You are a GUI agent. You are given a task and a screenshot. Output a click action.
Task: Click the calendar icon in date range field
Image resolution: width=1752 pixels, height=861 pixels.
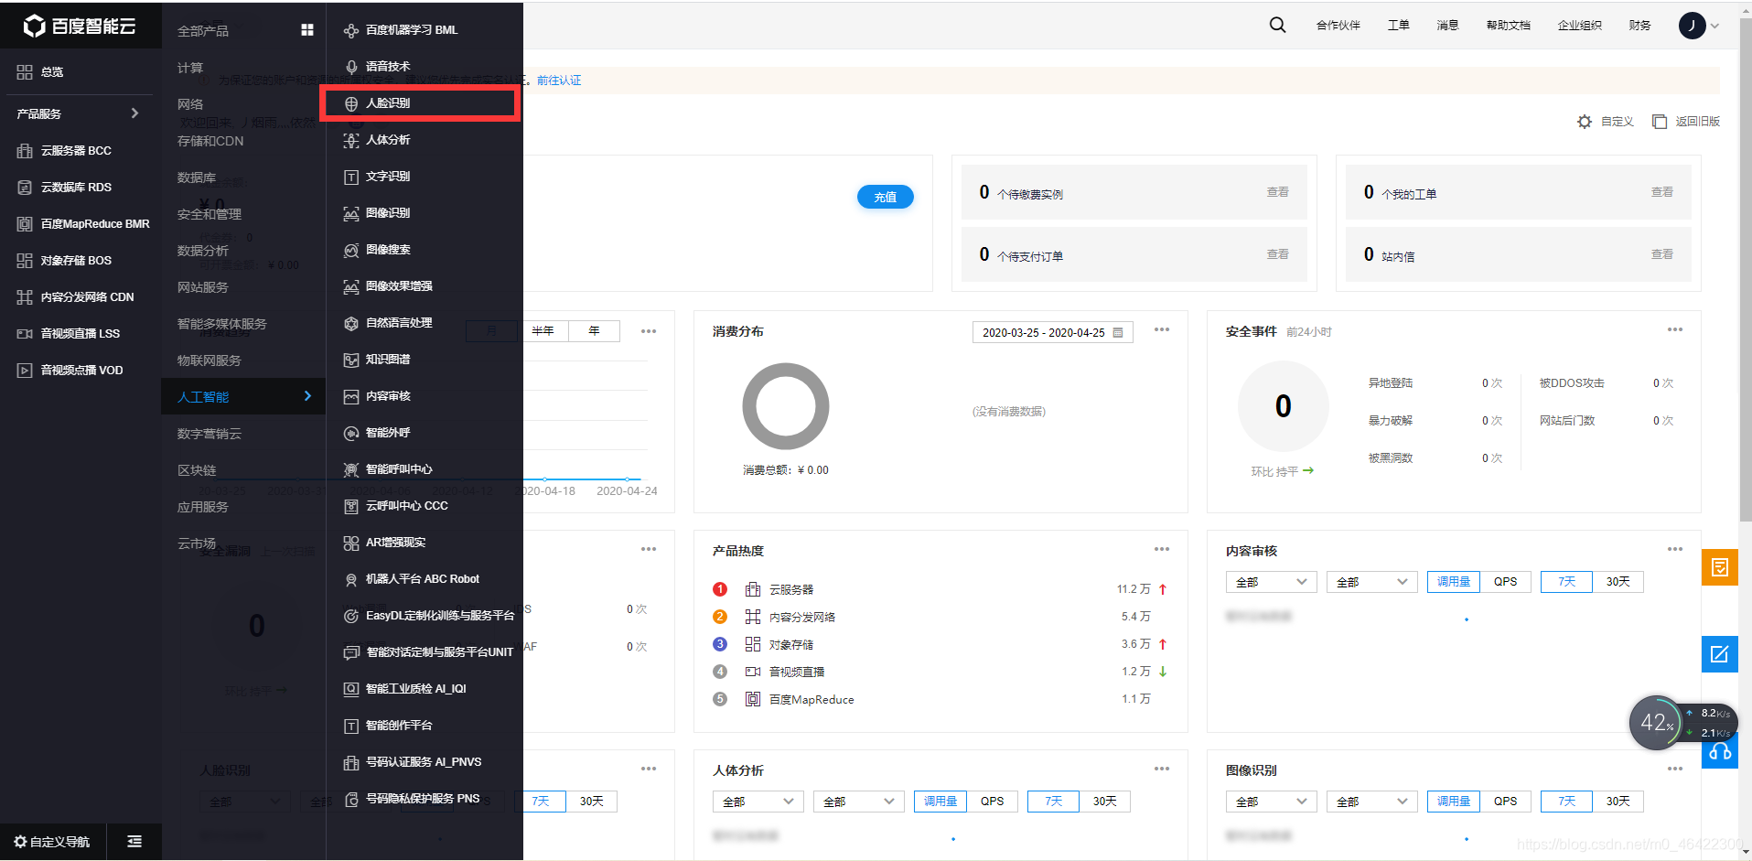tap(1118, 333)
